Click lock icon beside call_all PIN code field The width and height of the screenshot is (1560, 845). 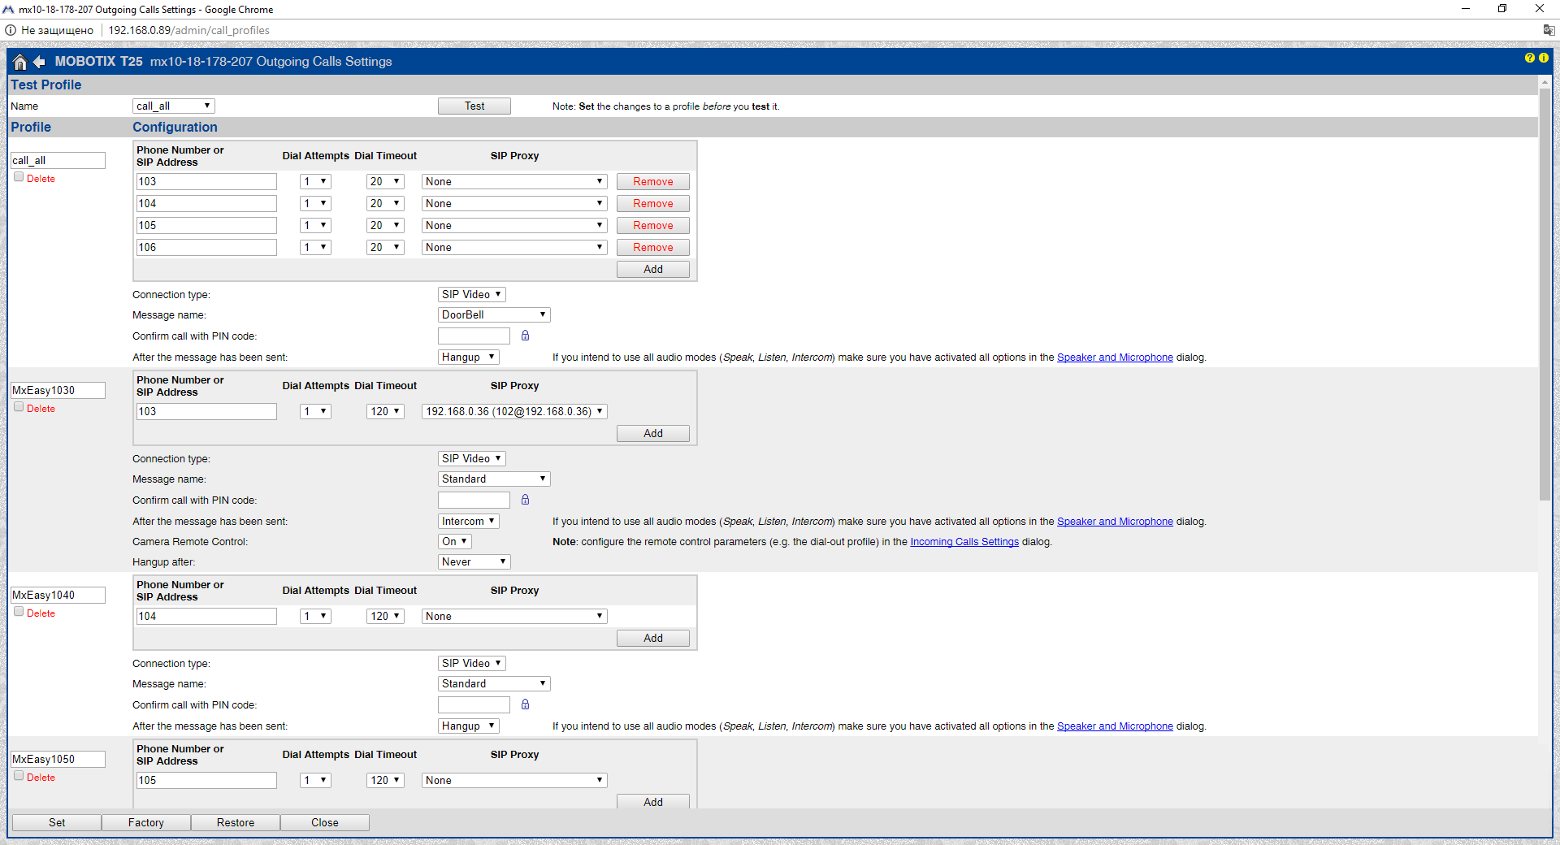pyautogui.click(x=525, y=336)
